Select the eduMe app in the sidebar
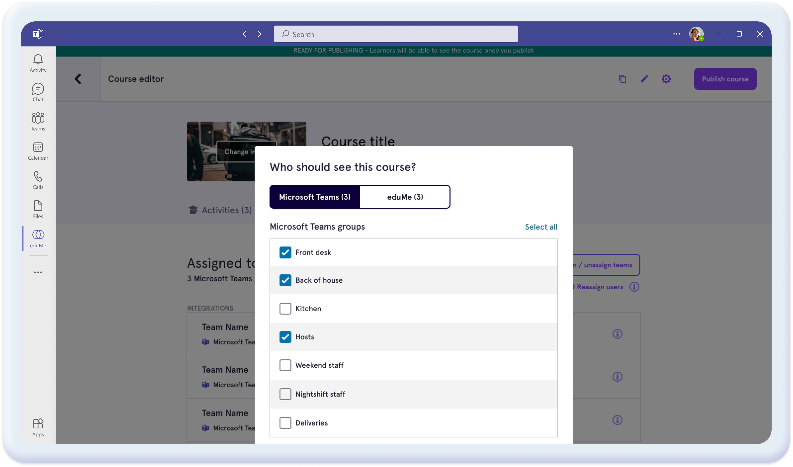Screen dimensions: 793x467 click(38, 238)
